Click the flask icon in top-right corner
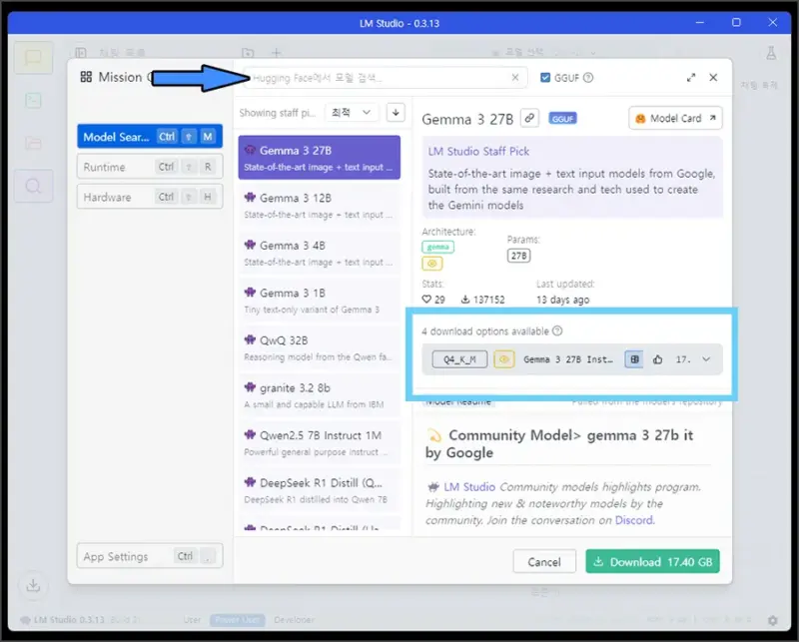The image size is (799, 642). (771, 53)
